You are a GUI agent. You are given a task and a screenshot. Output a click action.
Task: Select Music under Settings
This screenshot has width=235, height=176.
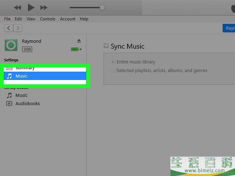[45, 76]
